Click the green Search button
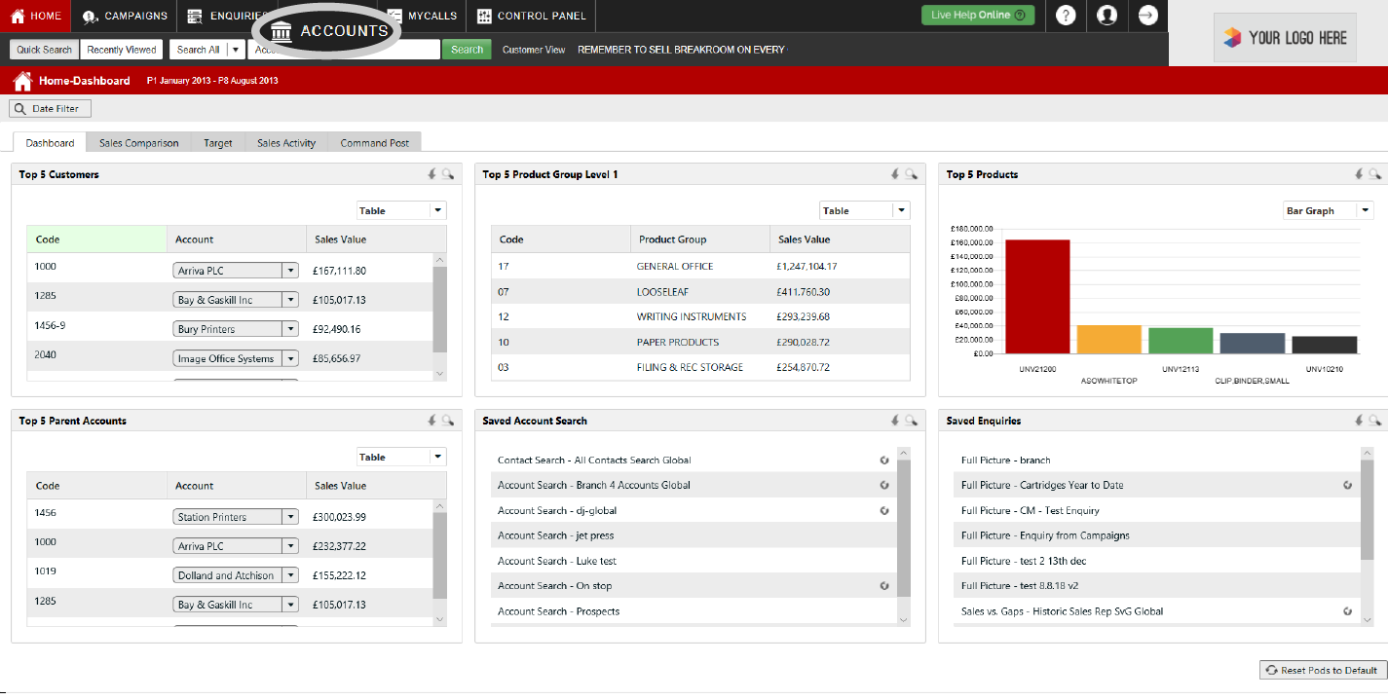 tap(467, 50)
